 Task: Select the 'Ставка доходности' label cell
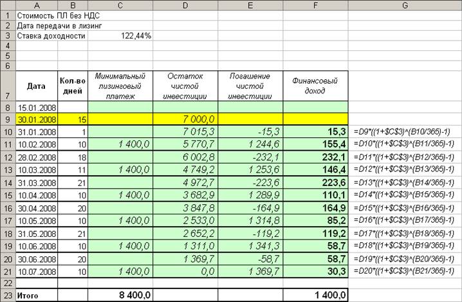point(51,36)
